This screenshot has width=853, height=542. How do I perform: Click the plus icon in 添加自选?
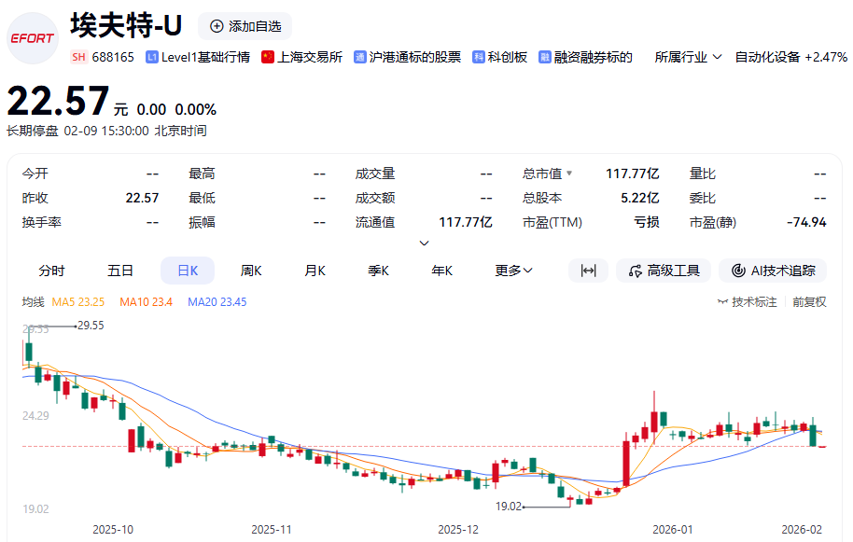point(217,26)
